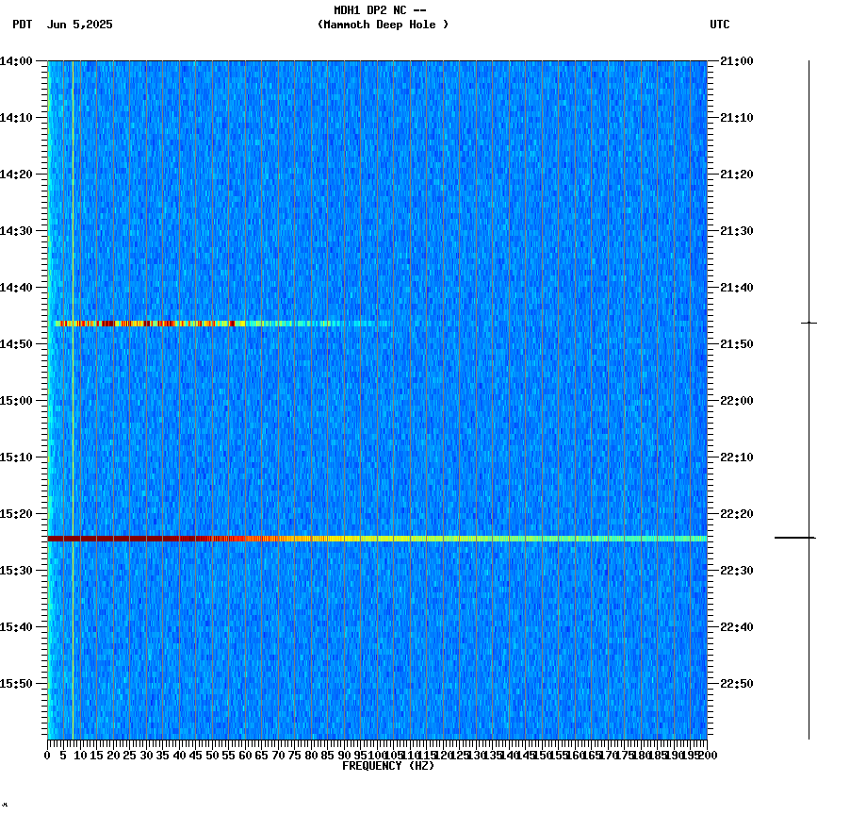Click the lower event tick on the far-right scale bar
This screenshot has width=850, height=815.
[x=809, y=538]
